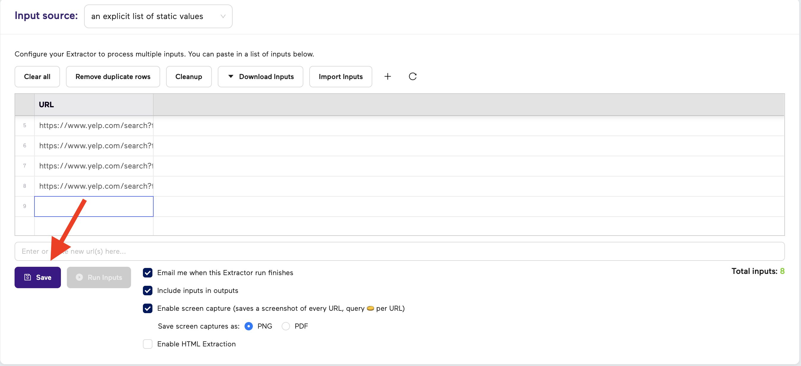Click the Cleanup button
Viewport: 801px width, 366px height.
[x=188, y=76]
